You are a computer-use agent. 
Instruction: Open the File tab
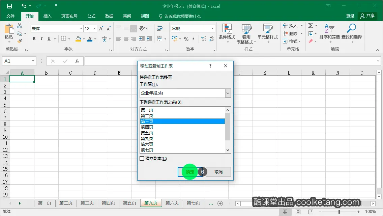pyautogui.click(x=10, y=16)
